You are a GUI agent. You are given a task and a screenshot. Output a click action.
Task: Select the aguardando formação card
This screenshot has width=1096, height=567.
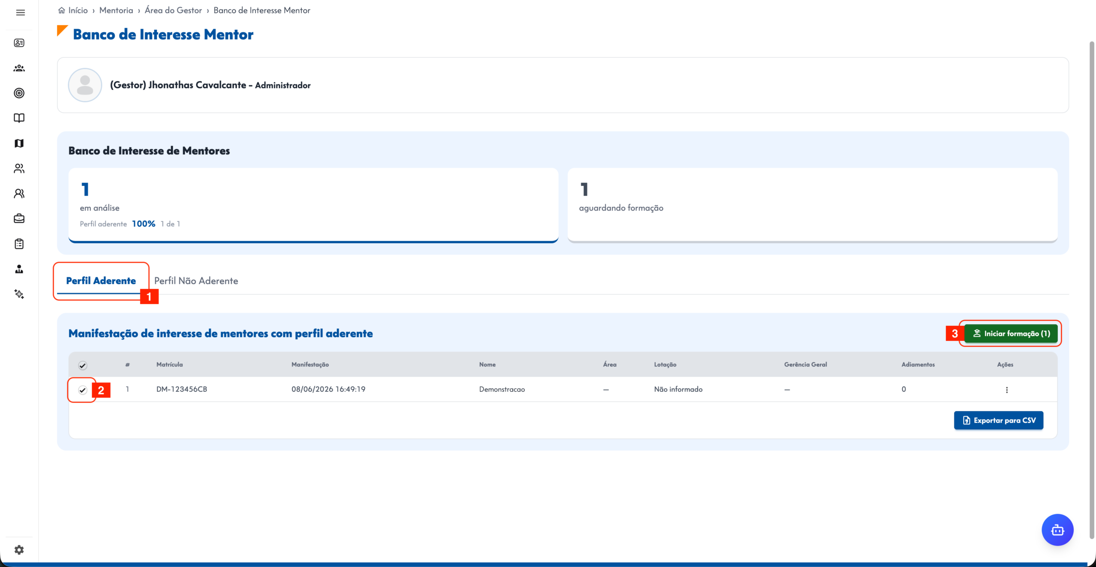(813, 205)
